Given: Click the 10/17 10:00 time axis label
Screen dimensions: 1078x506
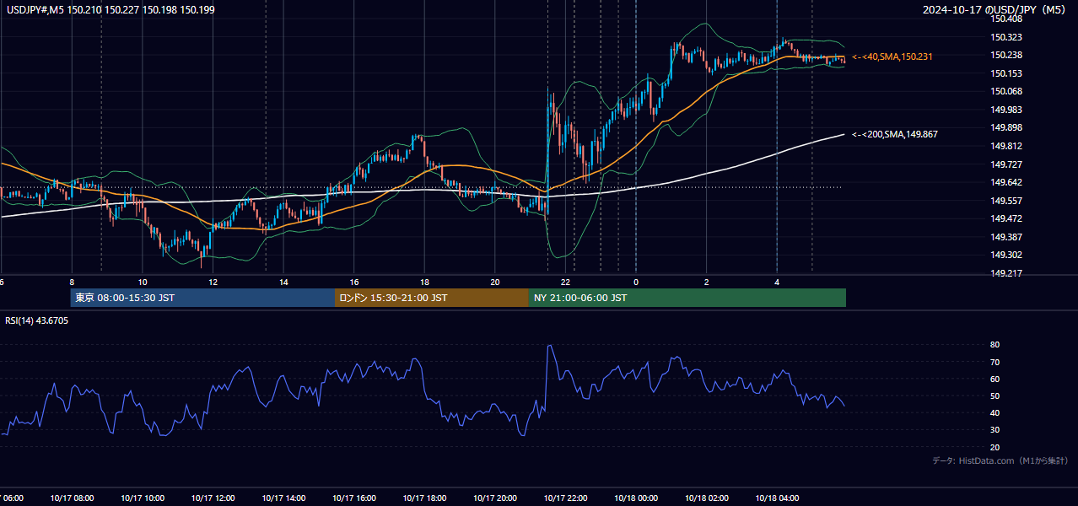Looking at the screenshot, I should 143,498.
